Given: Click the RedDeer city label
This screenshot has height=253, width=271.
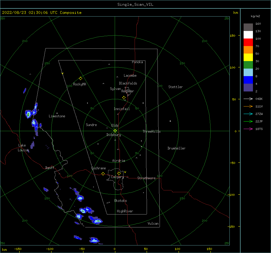Looking at the screenshot, I should pos(128,91).
